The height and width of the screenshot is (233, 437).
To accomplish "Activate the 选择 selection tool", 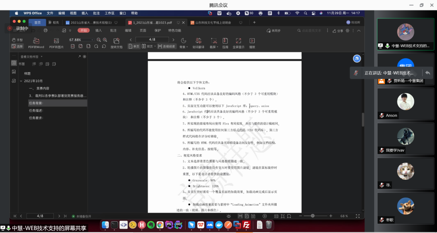I will click(17, 46).
